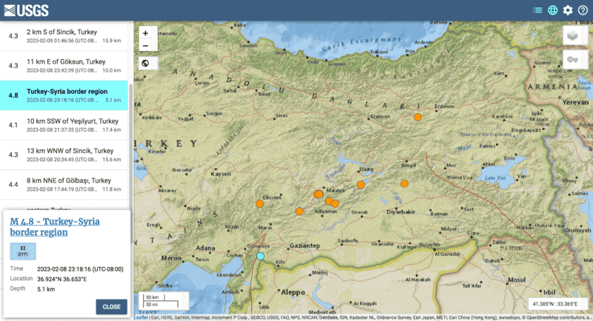Open the settings gear in header
Screen dimensions: 593x321
click(x=568, y=10)
